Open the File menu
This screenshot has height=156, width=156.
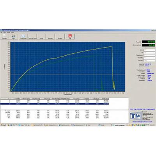2,32
